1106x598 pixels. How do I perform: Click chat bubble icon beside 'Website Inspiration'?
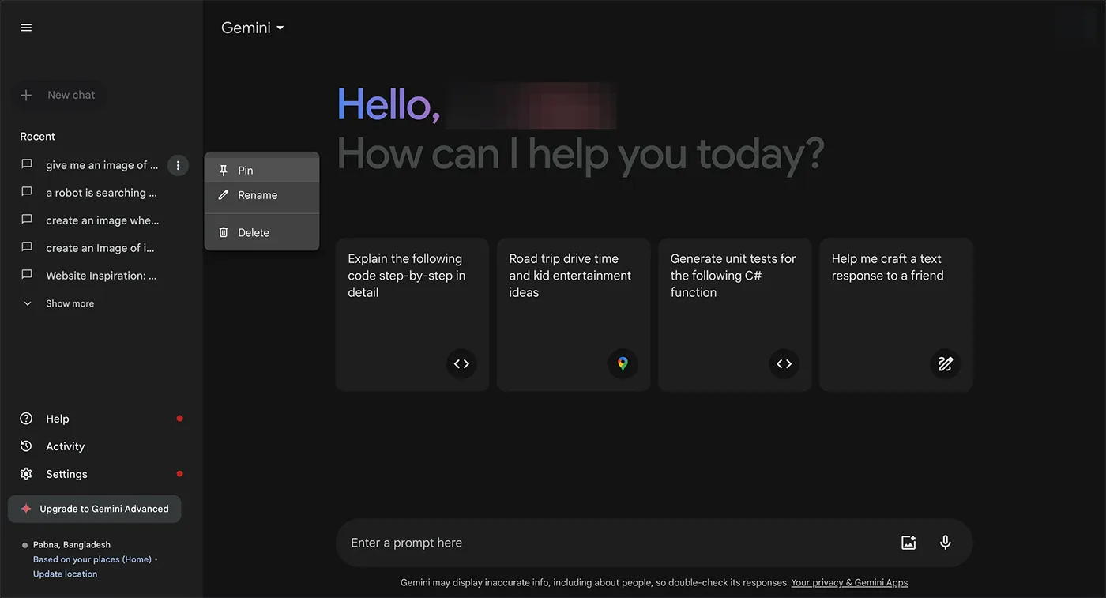point(27,275)
